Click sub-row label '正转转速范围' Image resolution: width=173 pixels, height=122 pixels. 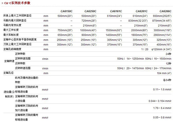tap(22, 58)
